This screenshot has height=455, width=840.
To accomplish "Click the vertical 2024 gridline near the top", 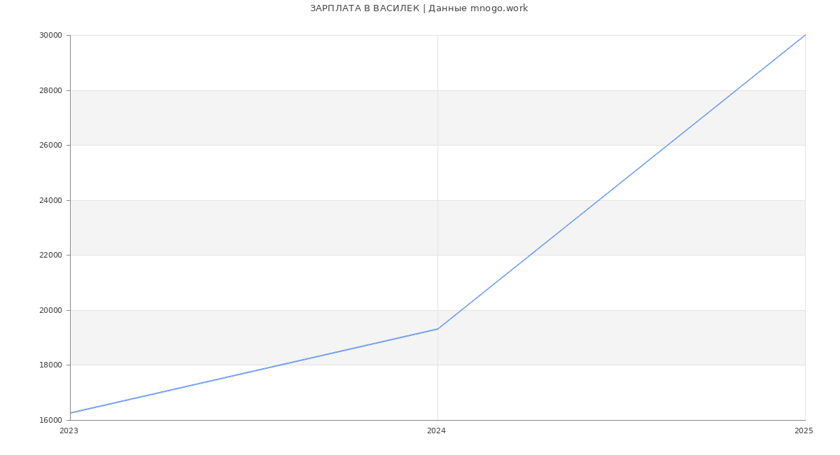I will 437,63.
